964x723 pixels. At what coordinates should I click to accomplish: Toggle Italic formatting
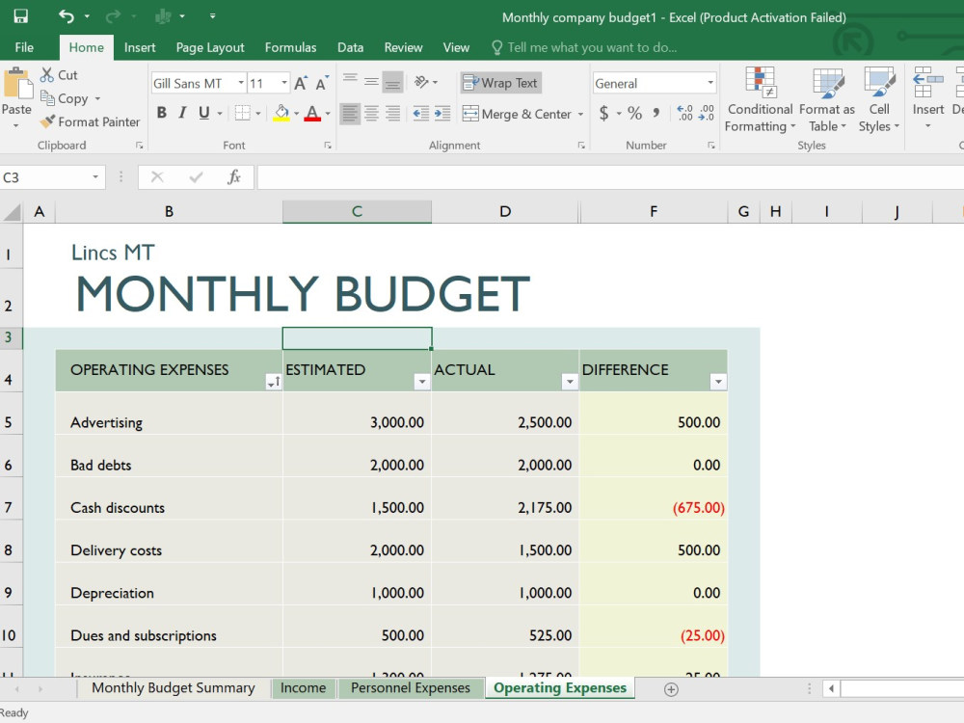(182, 113)
